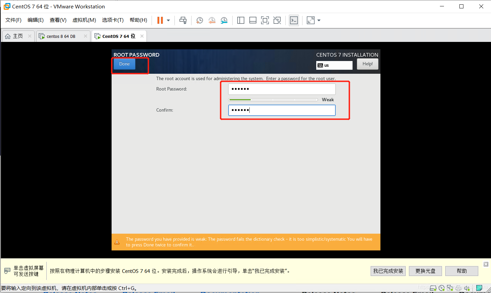Click the password strength bar
The image size is (491, 293).
[273, 100]
